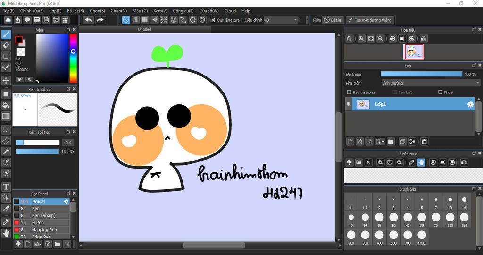Viewport: 483px width, 255px height.
Task: Click the rainbow hue slider strip
Action: [x=73, y=58]
